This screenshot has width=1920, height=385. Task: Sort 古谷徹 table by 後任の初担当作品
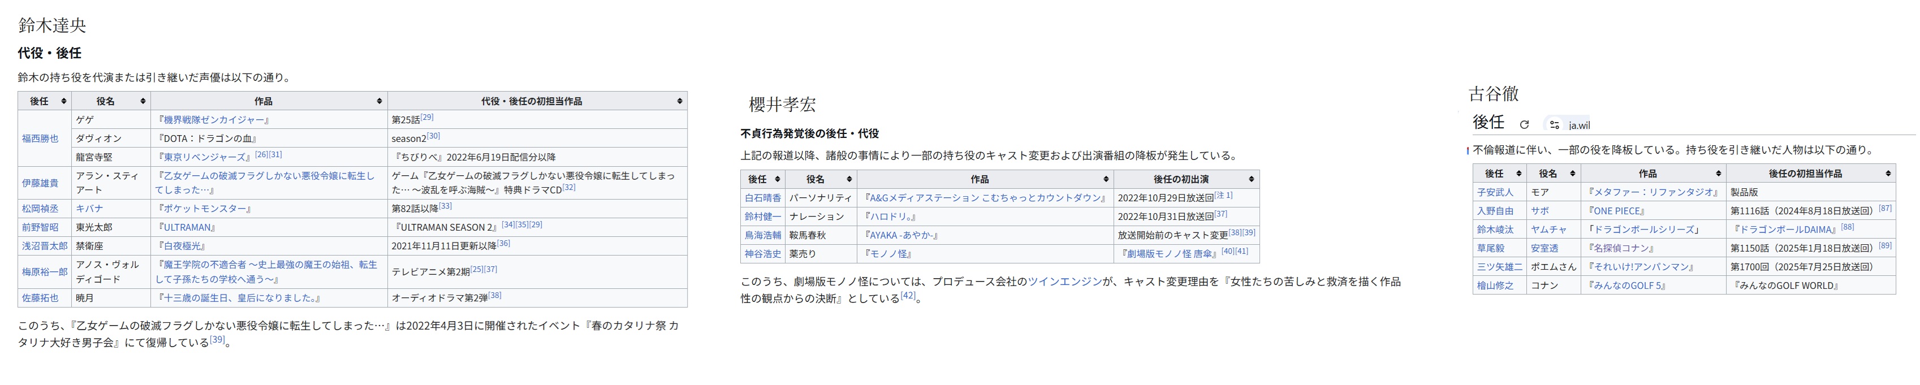pyautogui.click(x=1887, y=174)
